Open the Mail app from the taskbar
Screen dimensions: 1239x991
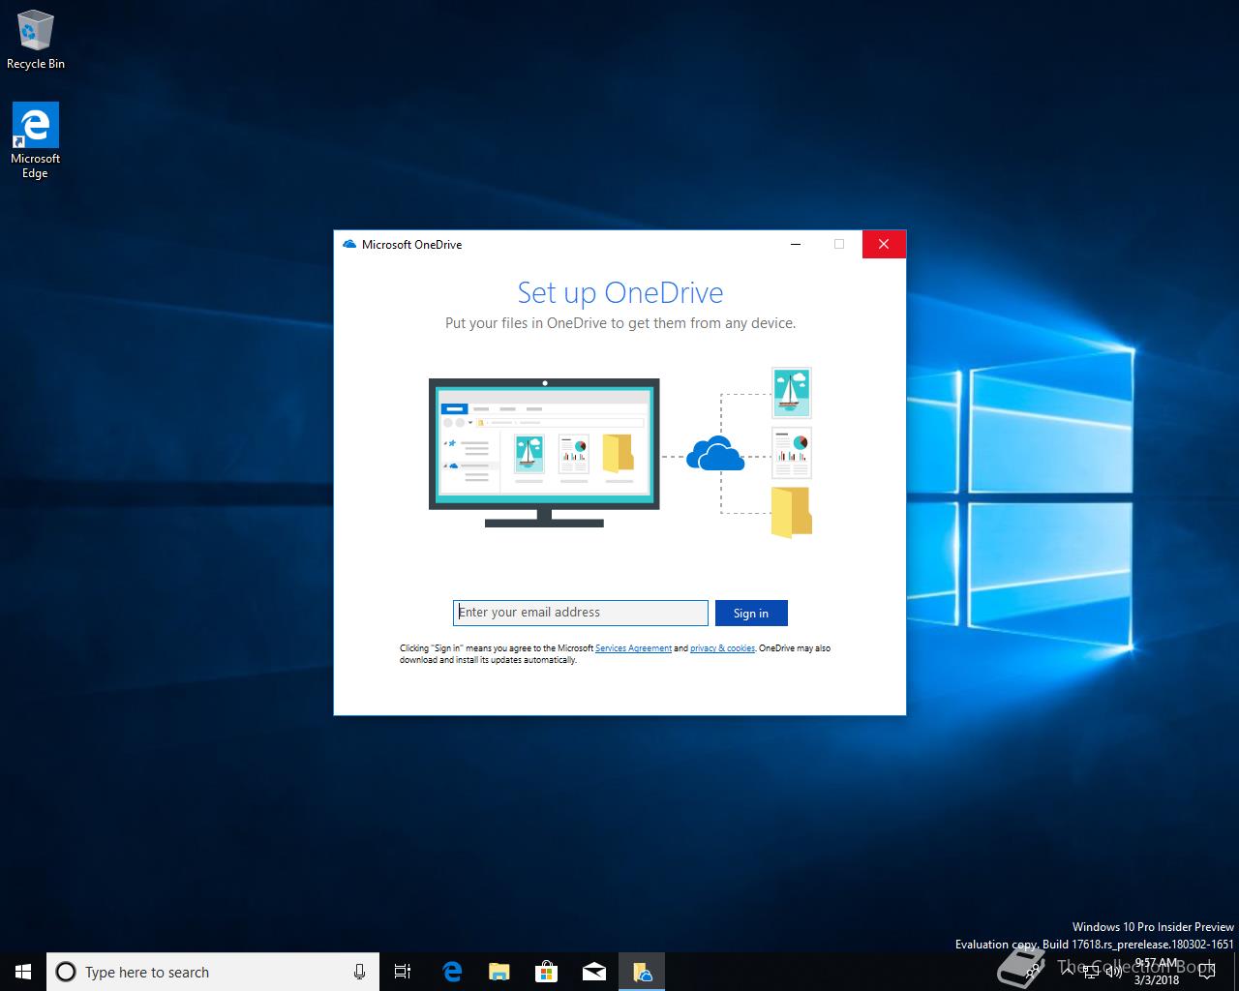pyautogui.click(x=594, y=972)
